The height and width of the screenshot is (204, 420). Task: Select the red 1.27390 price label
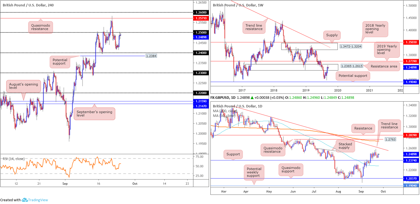click(x=411, y=61)
